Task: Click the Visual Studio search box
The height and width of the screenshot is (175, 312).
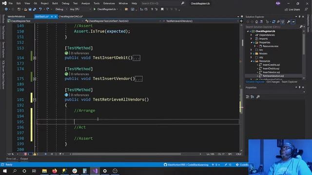Action: click(163, 3)
